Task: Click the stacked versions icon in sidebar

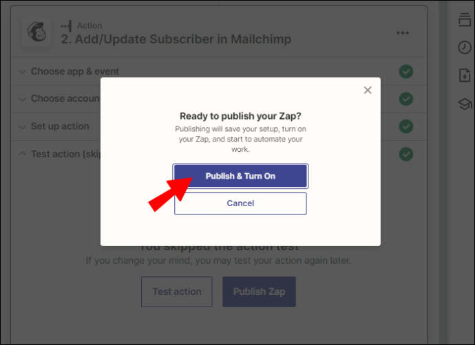Action: [465, 20]
